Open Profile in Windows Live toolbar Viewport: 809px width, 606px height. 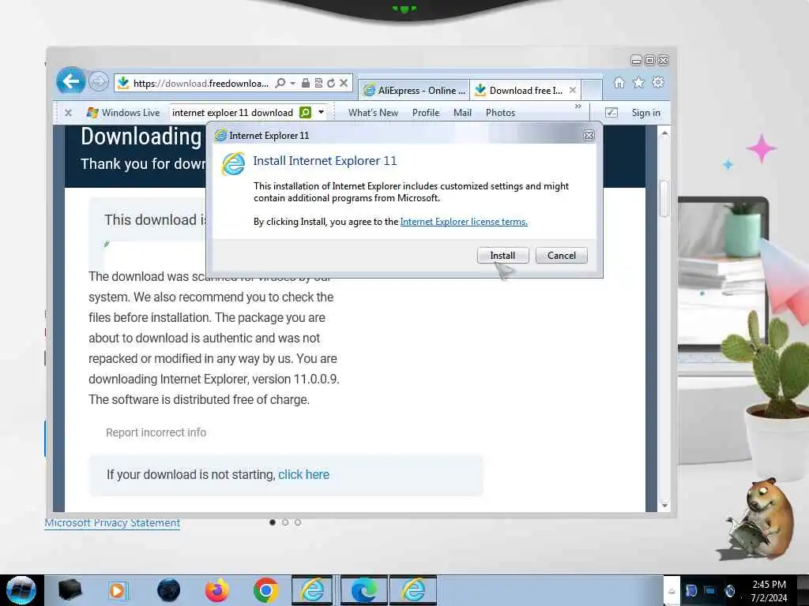426,112
